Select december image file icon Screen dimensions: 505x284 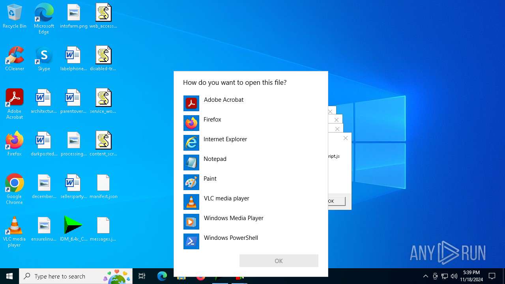coord(44,187)
